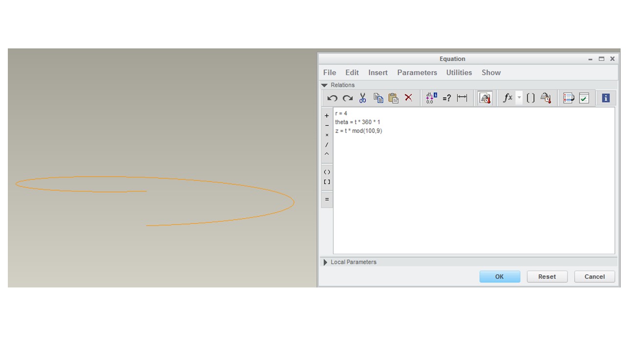Screen dimensions: 626x352
Task: Confirm equation with OK button
Action: [499, 277]
